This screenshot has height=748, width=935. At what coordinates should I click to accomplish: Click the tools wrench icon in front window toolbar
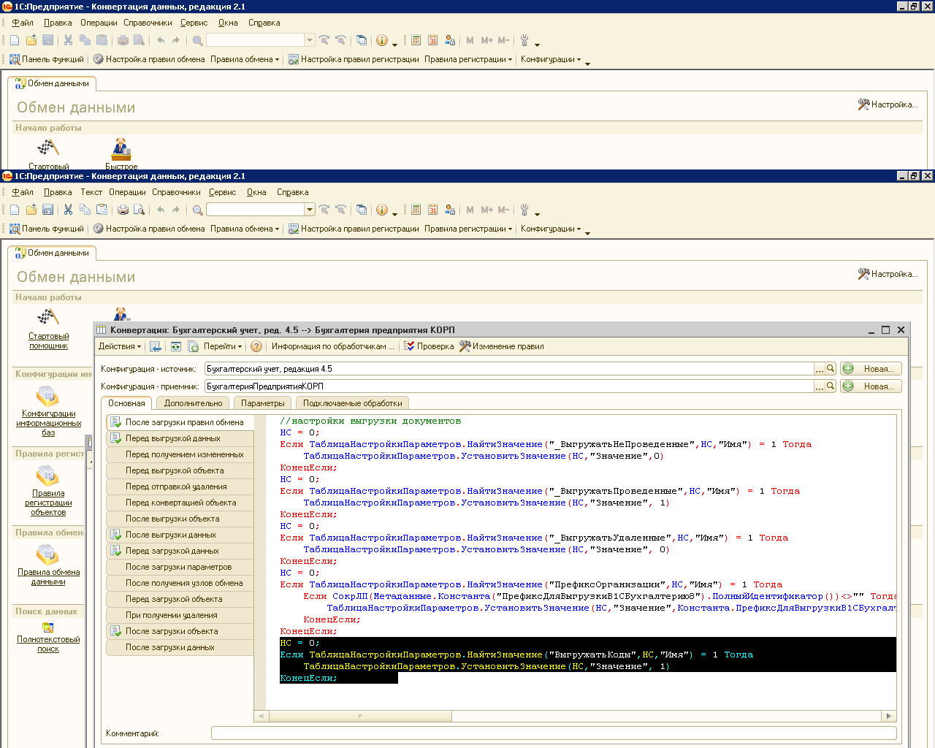[524, 210]
